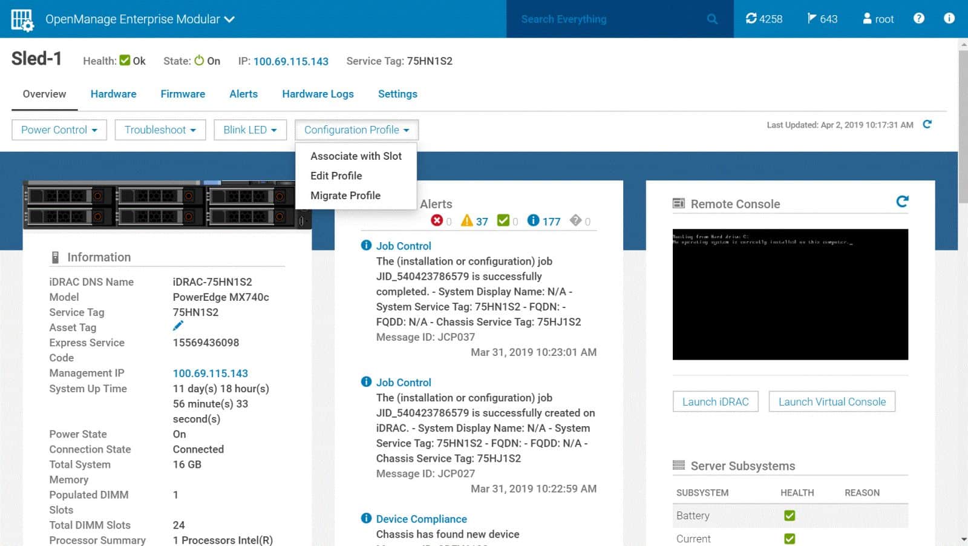Image resolution: width=968 pixels, height=546 pixels.
Task: Edit the Asset Tag pencil icon
Action: click(178, 326)
